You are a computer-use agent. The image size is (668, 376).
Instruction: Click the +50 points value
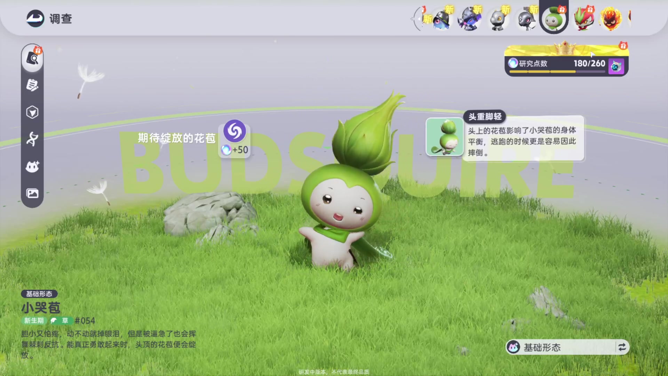[240, 150]
